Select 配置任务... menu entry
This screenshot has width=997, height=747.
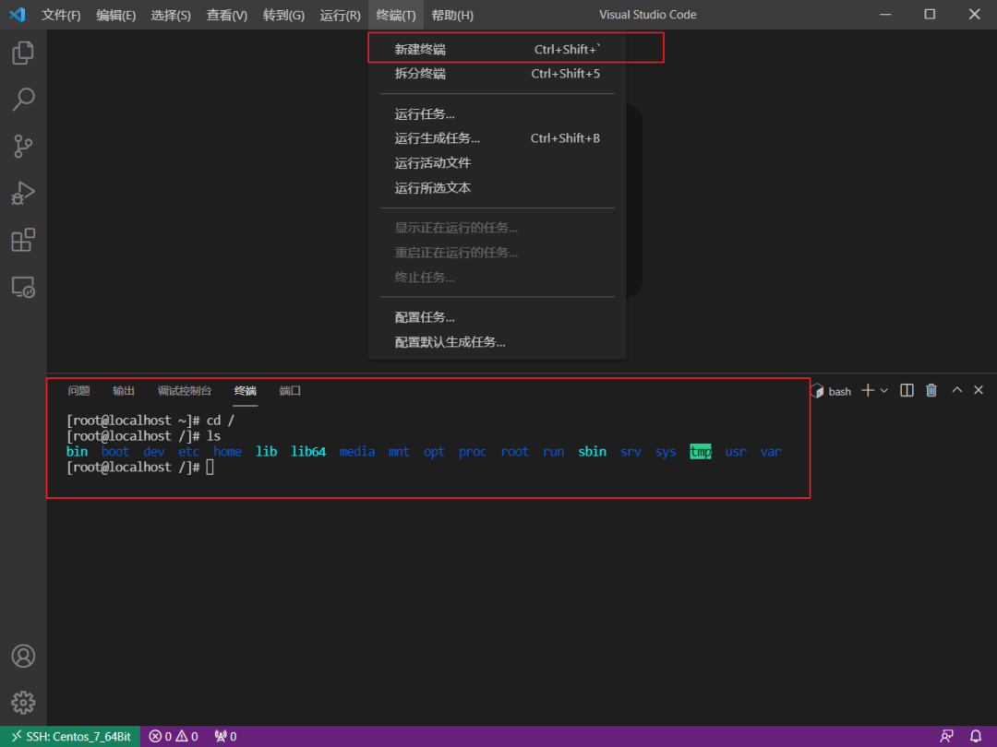[x=498, y=317]
